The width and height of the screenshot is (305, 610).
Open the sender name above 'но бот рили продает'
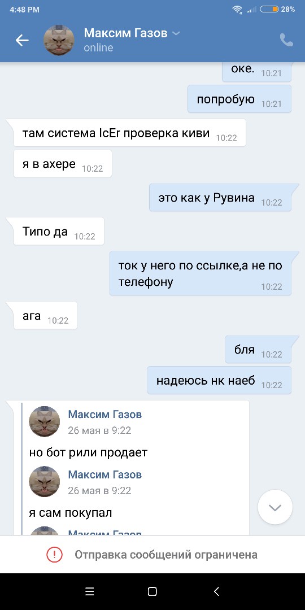coord(105,415)
